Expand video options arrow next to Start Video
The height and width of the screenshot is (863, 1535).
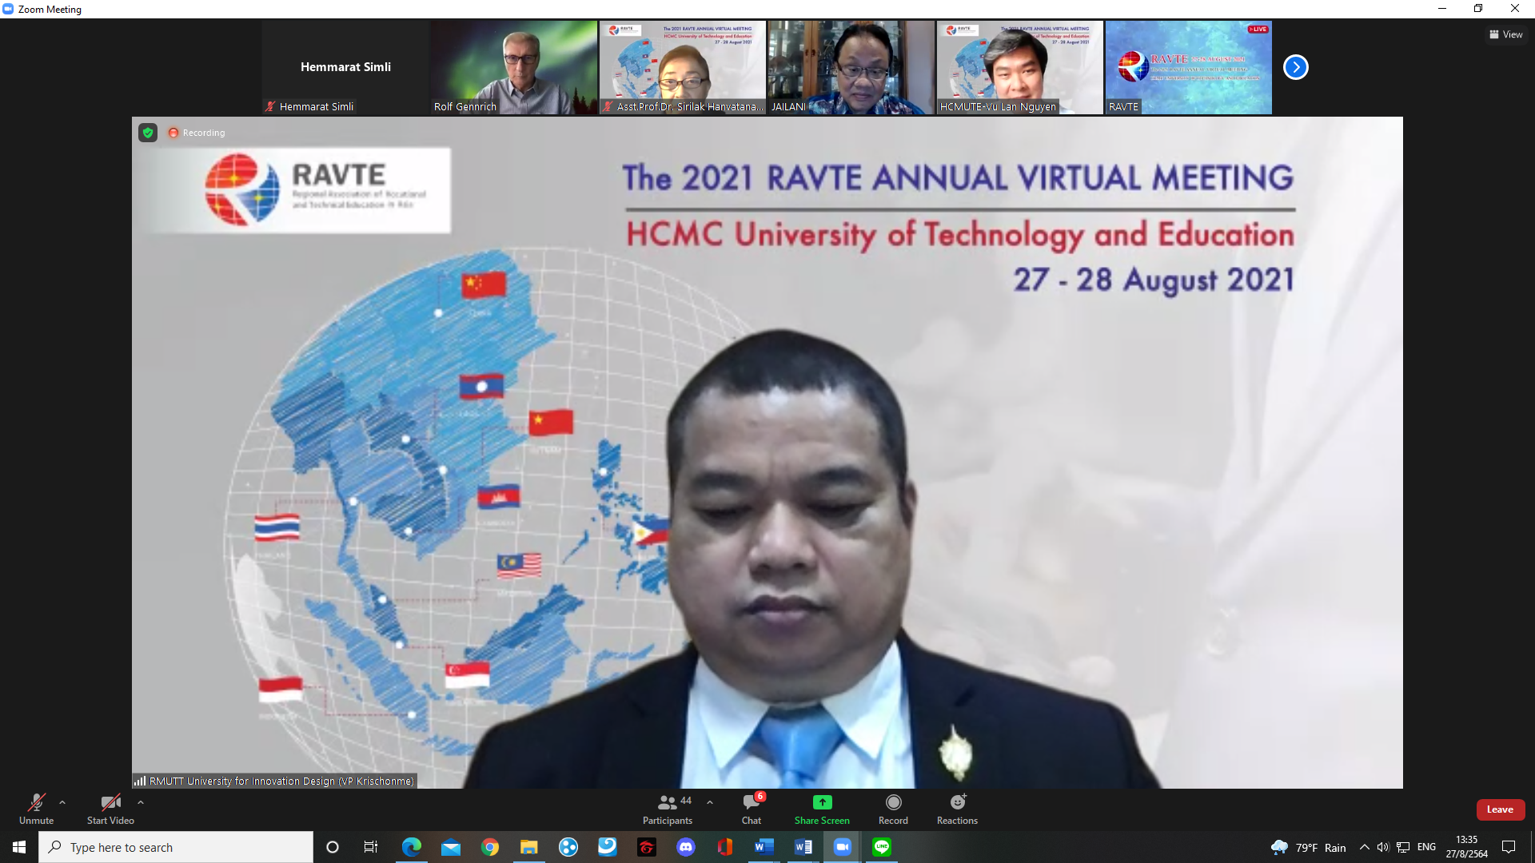141,802
